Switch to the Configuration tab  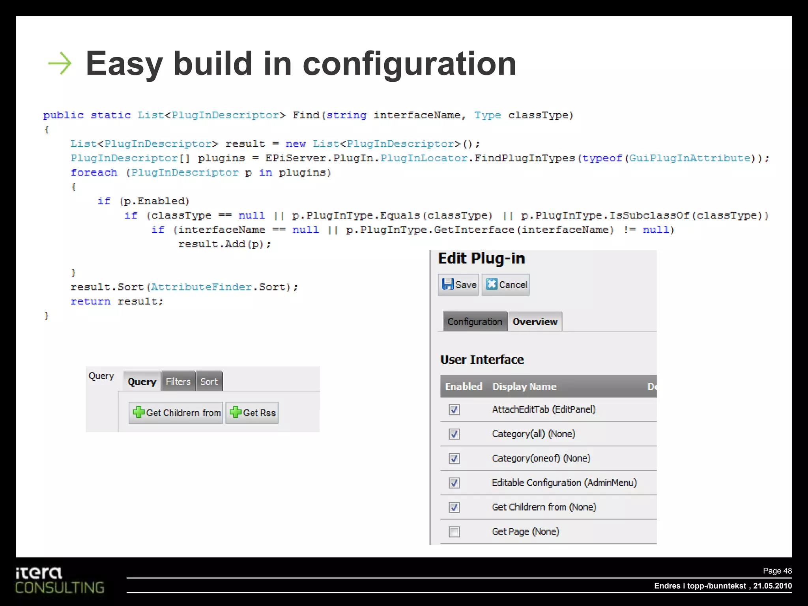point(475,322)
